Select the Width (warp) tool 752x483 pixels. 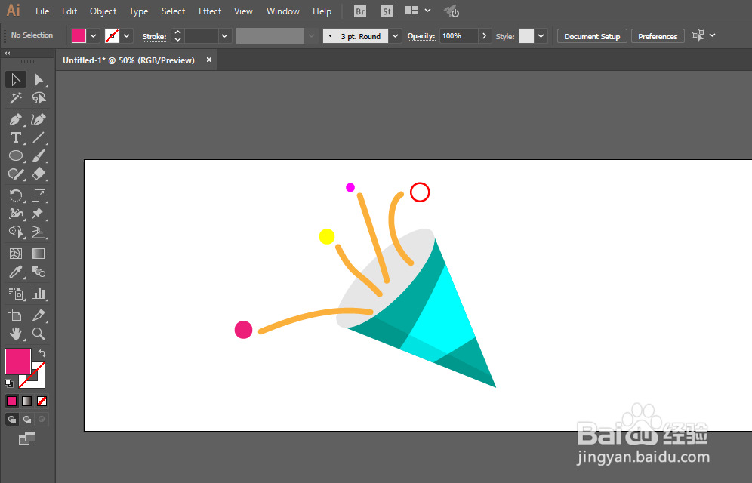16,214
